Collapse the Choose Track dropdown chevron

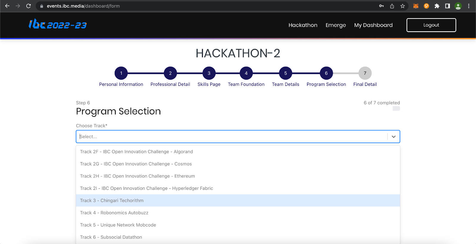pyautogui.click(x=394, y=137)
